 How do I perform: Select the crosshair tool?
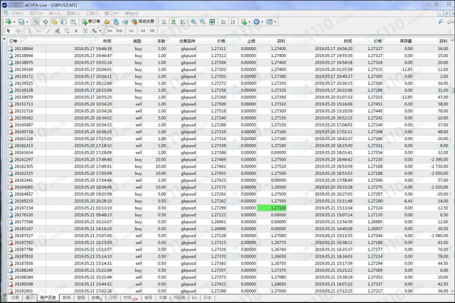[x=18, y=31]
